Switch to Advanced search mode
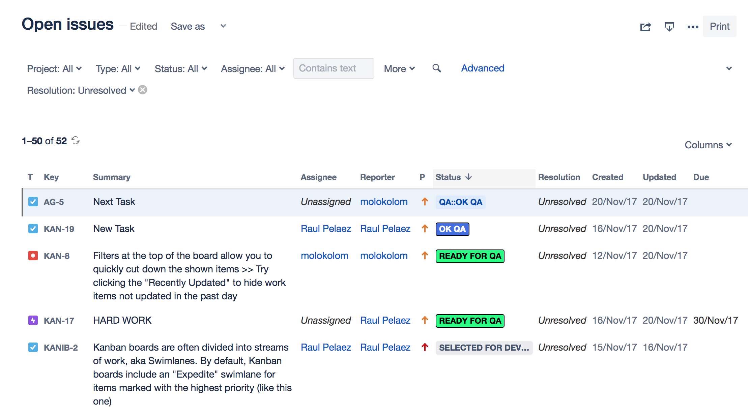This screenshot has height=414, width=748. [x=483, y=68]
